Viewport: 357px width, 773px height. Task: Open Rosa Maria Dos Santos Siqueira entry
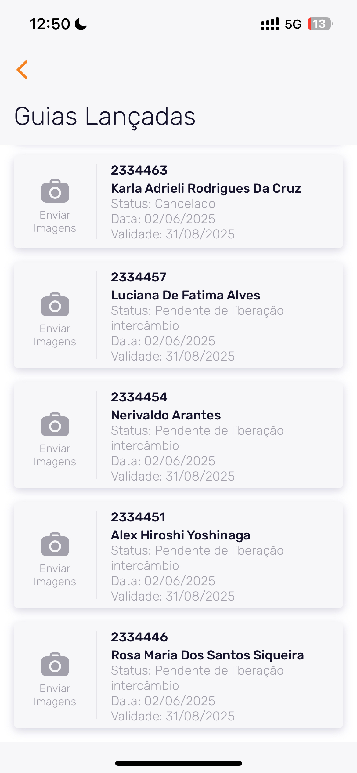click(207, 655)
